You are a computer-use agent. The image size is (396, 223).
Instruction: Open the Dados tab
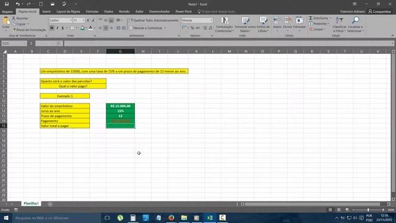[x=109, y=12]
